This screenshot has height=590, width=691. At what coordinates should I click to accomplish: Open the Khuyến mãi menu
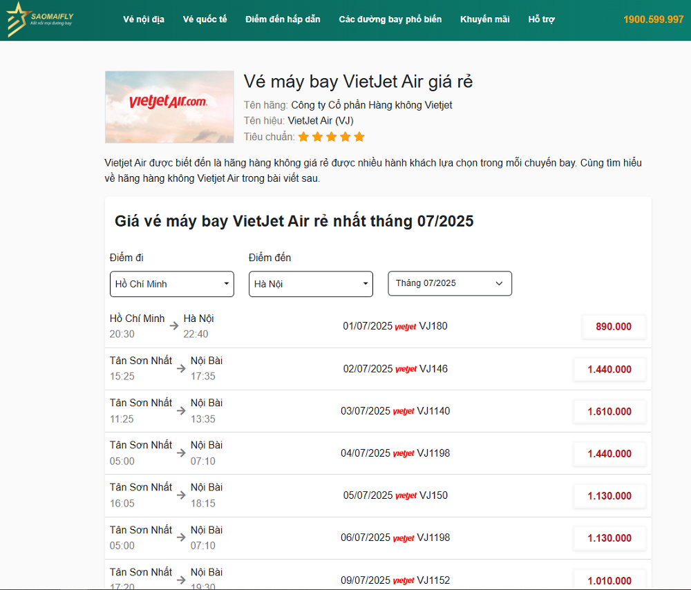click(x=485, y=19)
